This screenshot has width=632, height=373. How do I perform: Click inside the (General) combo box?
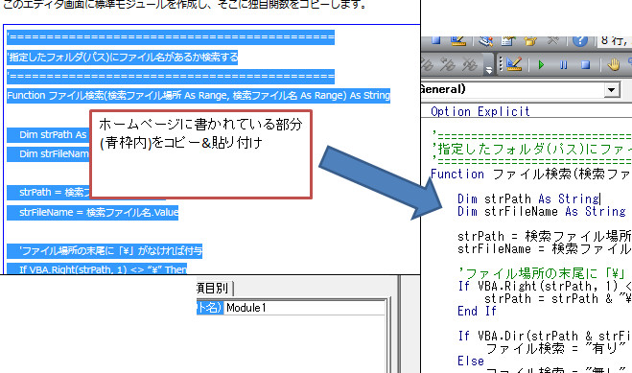click(x=512, y=89)
